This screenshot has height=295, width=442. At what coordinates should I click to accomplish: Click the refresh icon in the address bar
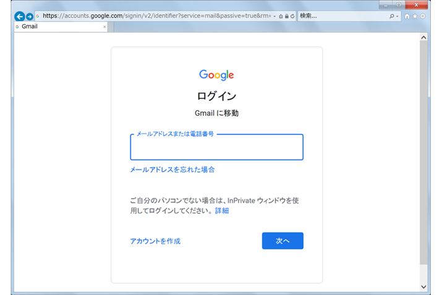[292, 16]
